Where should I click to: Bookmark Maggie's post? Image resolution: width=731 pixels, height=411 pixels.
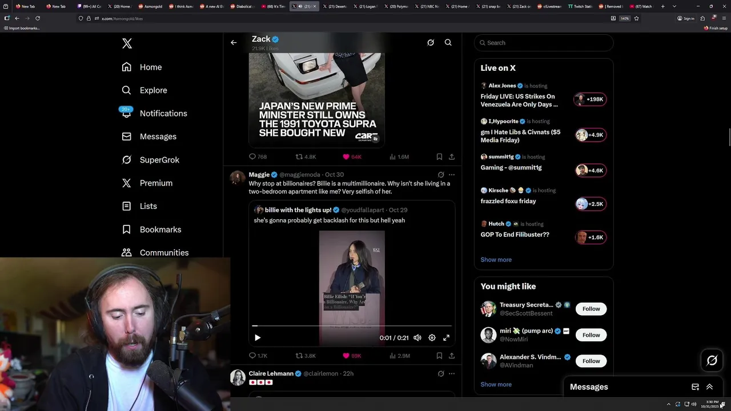pos(439,356)
